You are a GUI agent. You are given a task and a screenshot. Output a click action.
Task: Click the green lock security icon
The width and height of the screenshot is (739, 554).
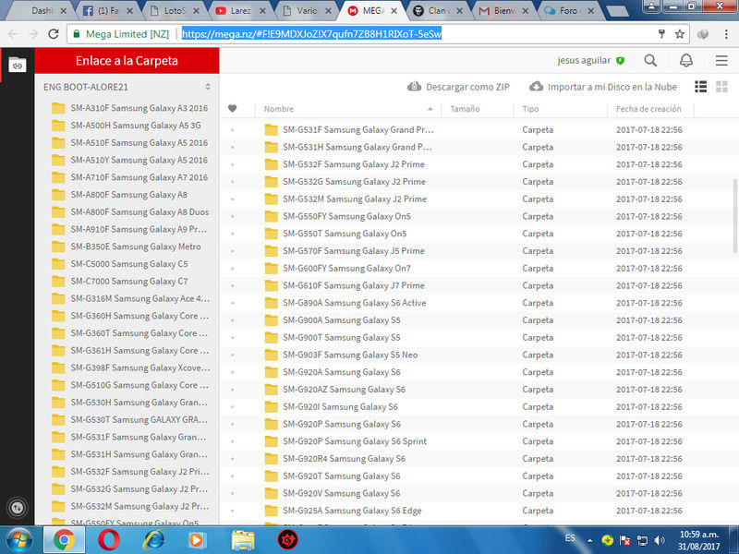(x=77, y=34)
